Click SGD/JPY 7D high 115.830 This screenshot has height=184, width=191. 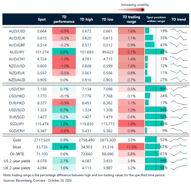(x=87, y=124)
